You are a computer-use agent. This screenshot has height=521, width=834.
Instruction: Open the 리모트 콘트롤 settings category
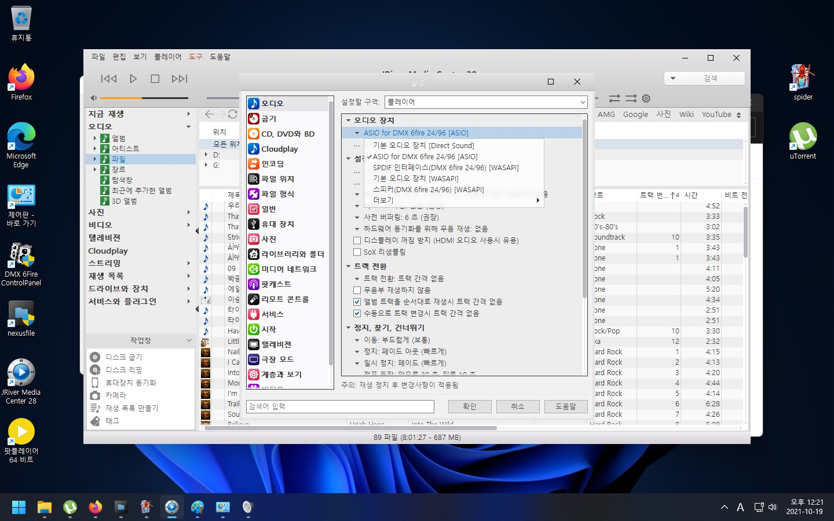[x=287, y=299]
